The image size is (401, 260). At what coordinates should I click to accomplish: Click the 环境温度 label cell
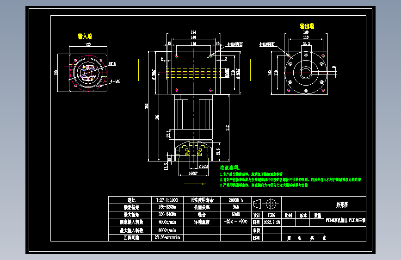click(x=202, y=222)
